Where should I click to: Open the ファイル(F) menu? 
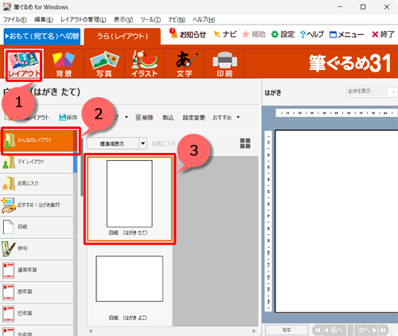(x=15, y=20)
